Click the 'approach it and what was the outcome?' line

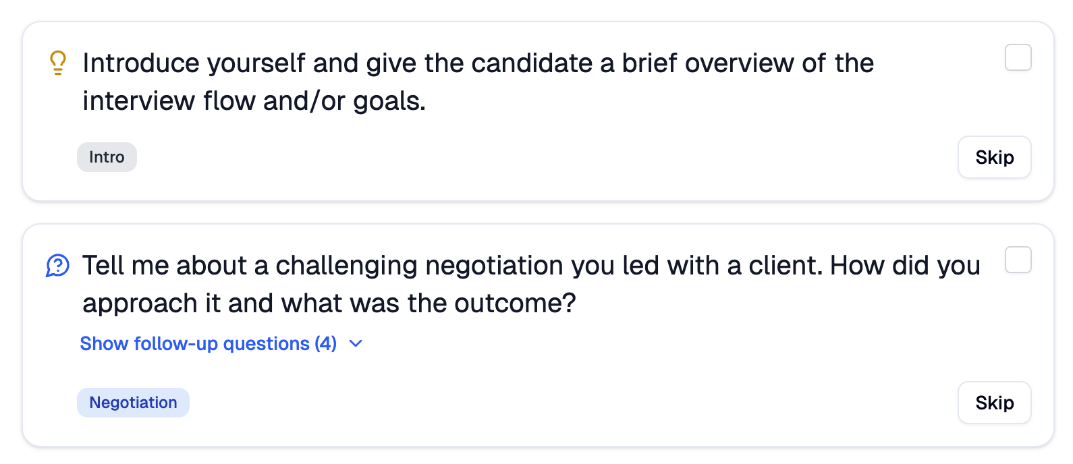329,303
